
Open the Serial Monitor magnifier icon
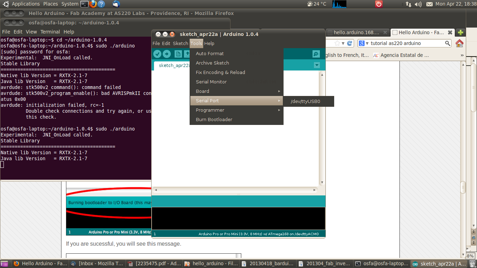pyautogui.click(x=316, y=54)
